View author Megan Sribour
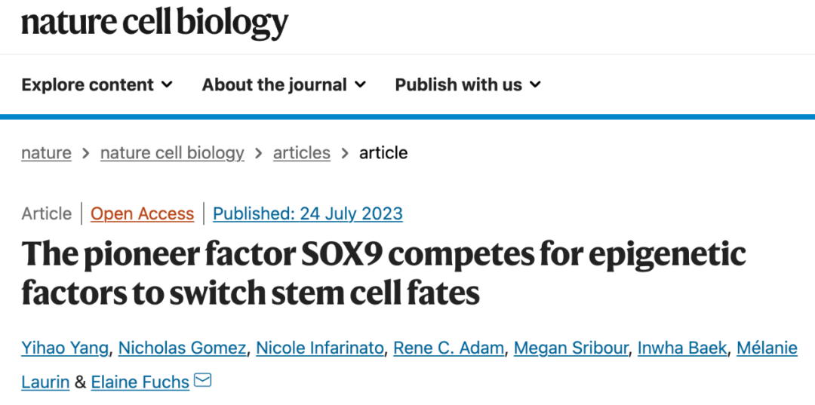The image size is (815, 405). click(x=571, y=348)
